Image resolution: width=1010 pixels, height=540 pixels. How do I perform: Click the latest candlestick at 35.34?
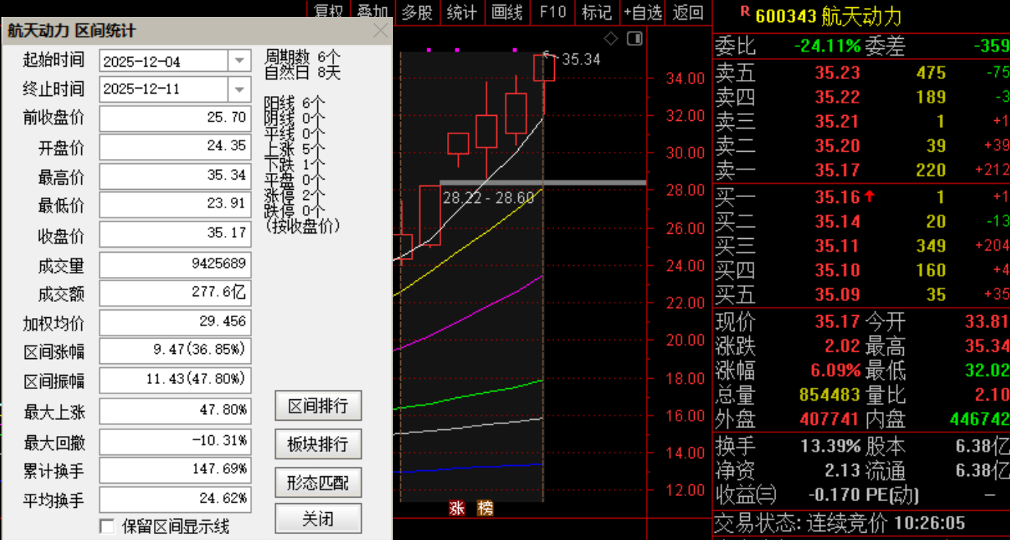click(x=544, y=68)
